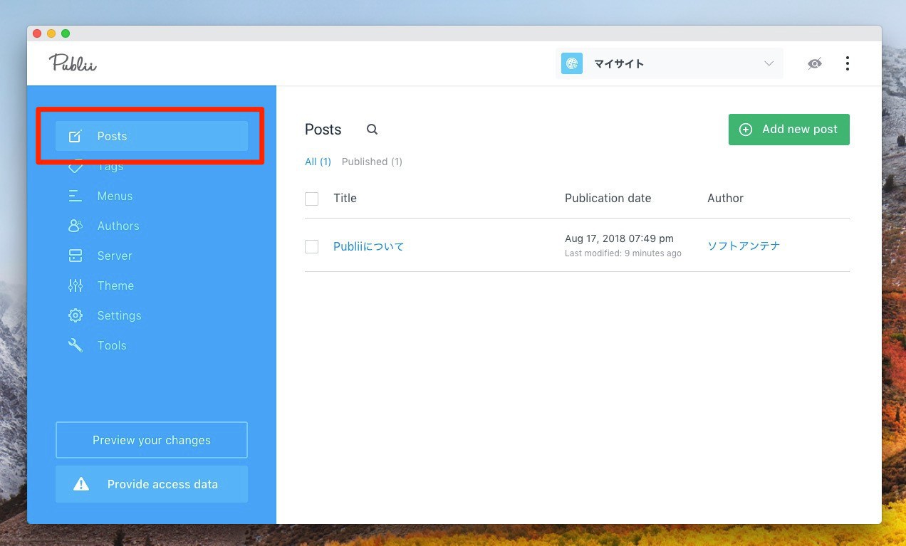Click the Tools wrench icon
This screenshot has width=906, height=546.
75,345
